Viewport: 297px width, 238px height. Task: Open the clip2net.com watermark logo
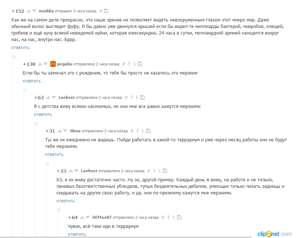coord(274,234)
